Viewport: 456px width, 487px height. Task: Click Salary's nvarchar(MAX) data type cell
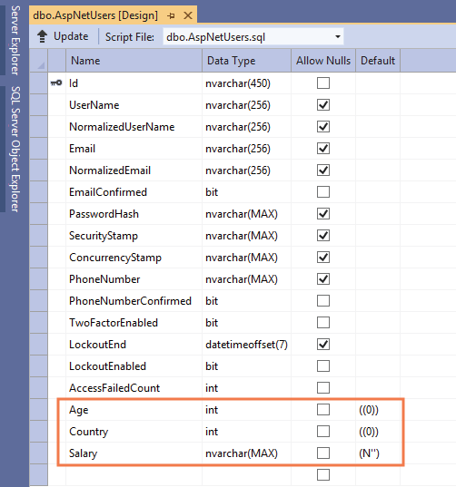click(x=247, y=453)
